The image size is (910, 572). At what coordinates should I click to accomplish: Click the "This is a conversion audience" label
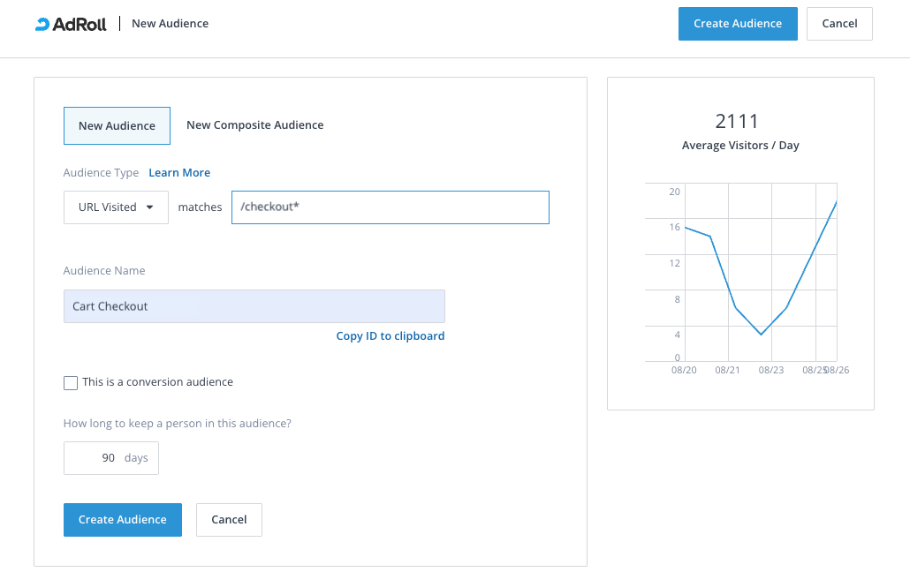click(157, 382)
